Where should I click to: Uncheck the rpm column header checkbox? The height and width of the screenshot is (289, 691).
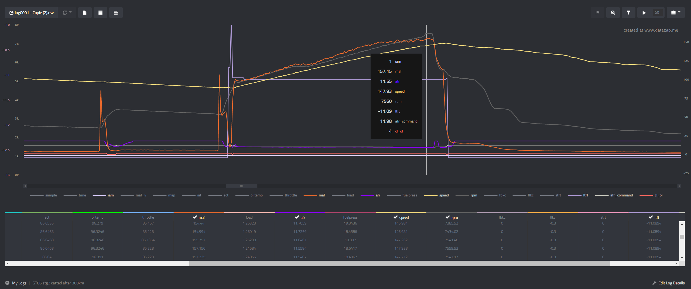[448, 217]
